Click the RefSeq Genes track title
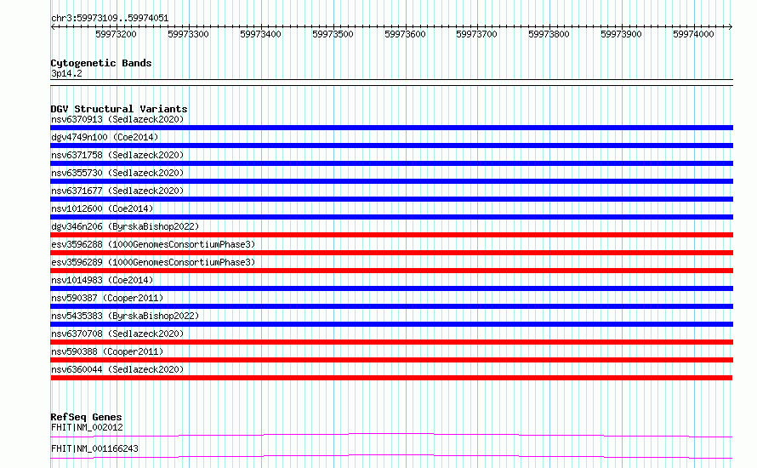The image size is (757, 468). pos(86,417)
